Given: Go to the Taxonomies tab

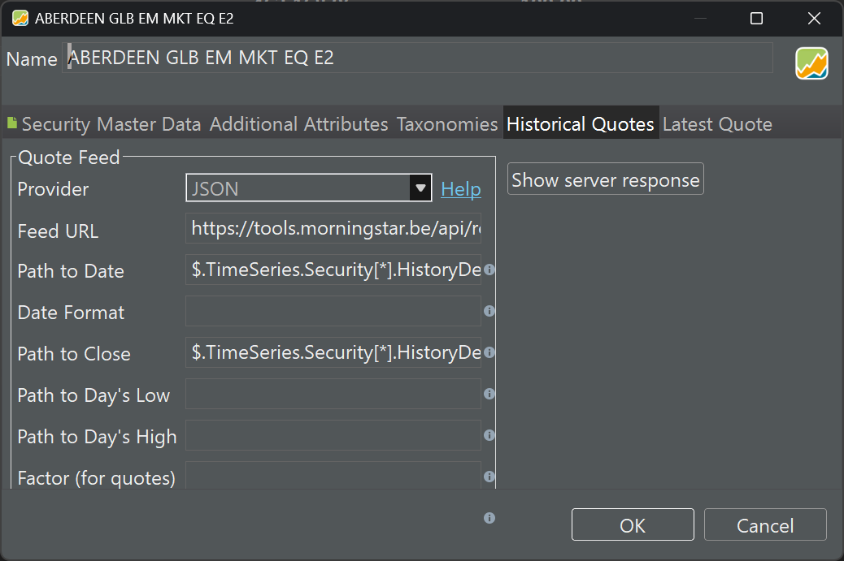Looking at the screenshot, I should click(x=446, y=124).
